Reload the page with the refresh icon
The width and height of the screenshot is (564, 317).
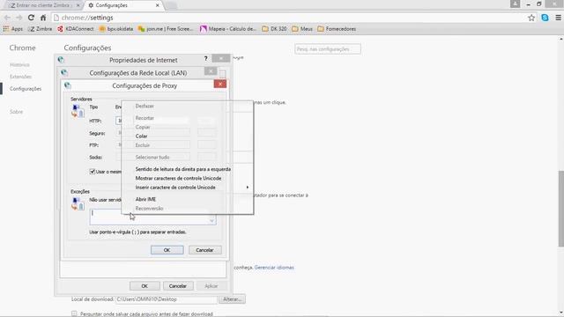click(31, 18)
